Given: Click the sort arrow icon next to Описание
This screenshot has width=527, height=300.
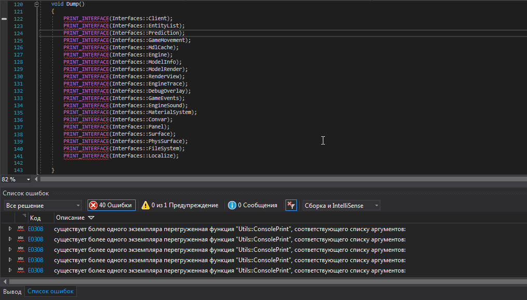Looking at the screenshot, I should (91, 218).
